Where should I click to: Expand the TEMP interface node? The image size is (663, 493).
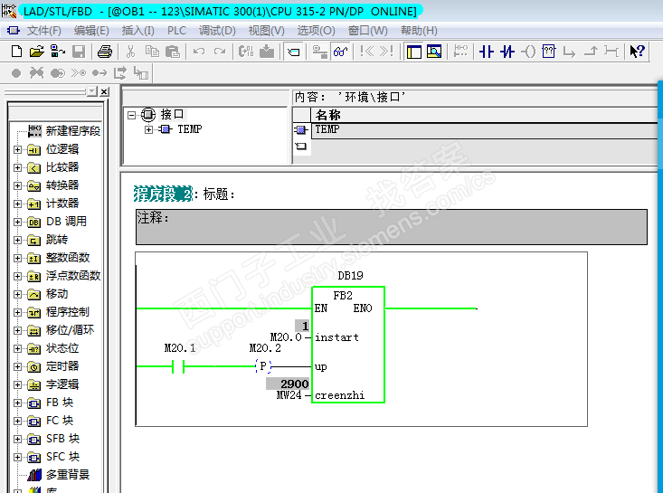point(148,129)
